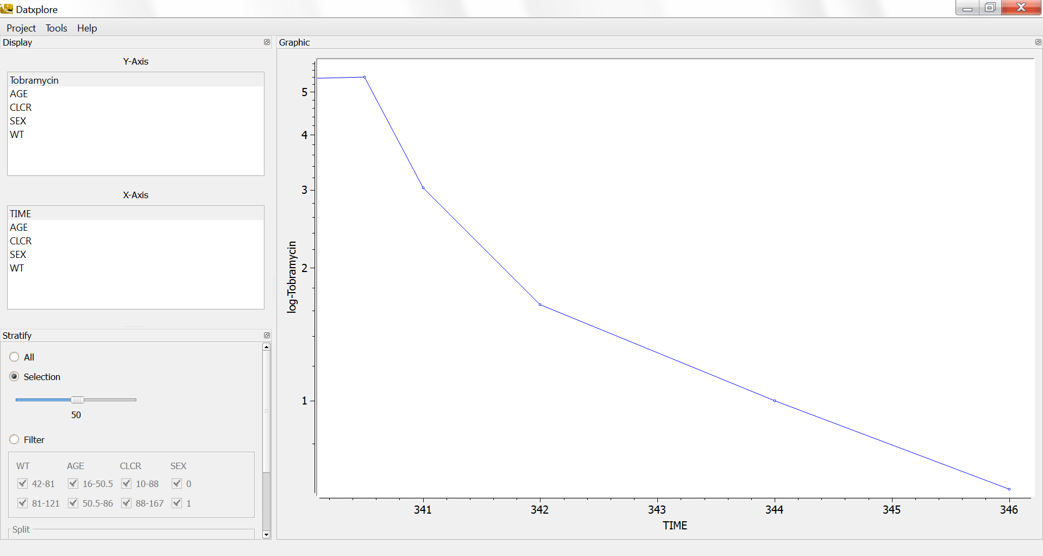The width and height of the screenshot is (1043, 556).
Task: Toggle CLCR 88-167 checkbox
Action: coord(127,503)
